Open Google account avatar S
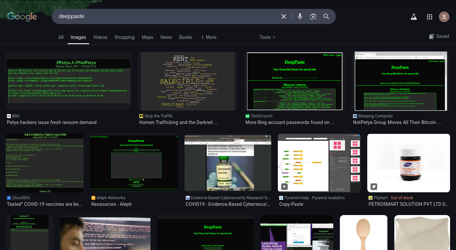456x250 pixels. click(444, 17)
